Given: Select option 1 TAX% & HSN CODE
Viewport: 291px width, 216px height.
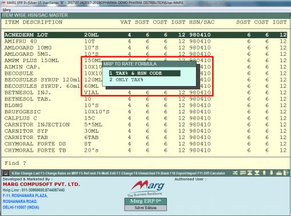Looking at the screenshot, I should click(x=145, y=73).
